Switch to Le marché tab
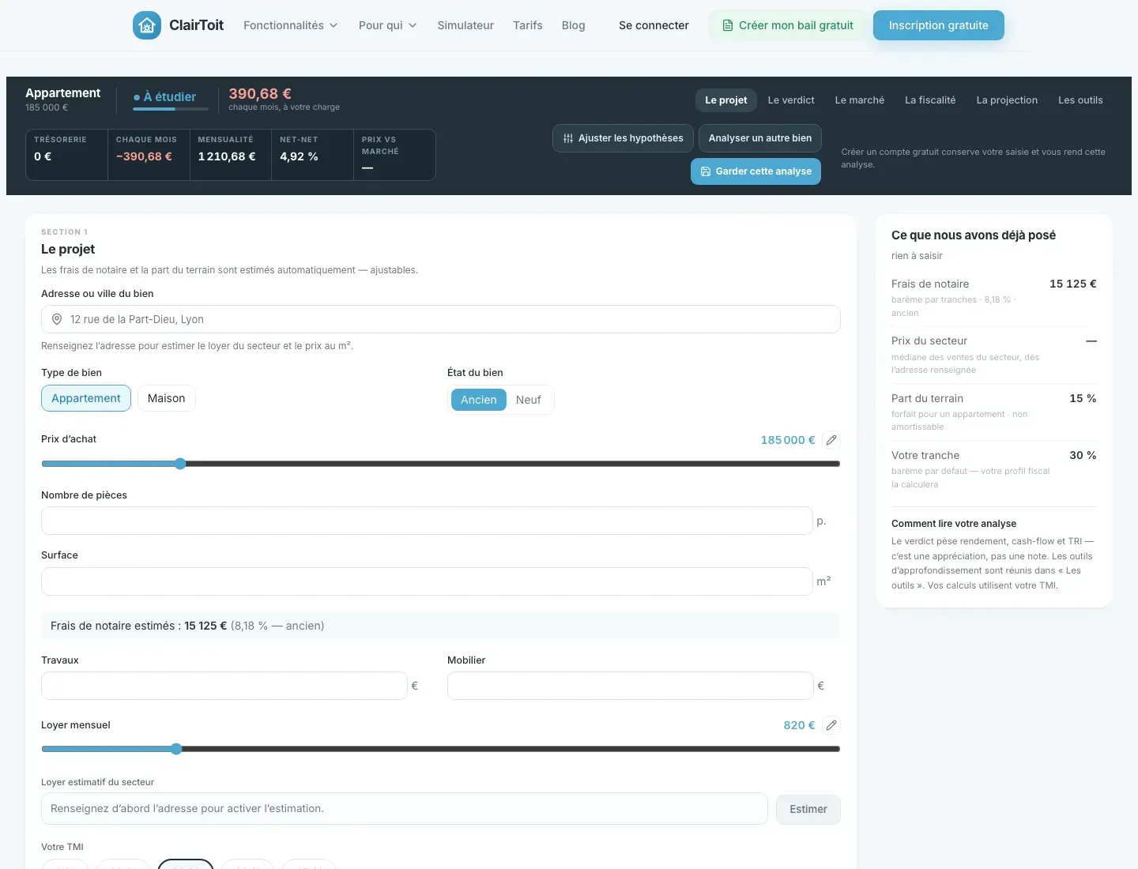 click(860, 100)
